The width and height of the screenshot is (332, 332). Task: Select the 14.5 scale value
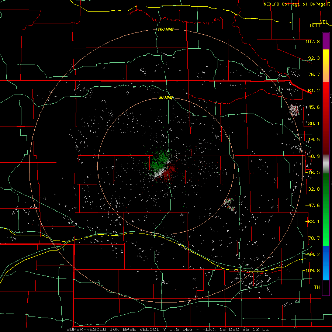pos(314,140)
